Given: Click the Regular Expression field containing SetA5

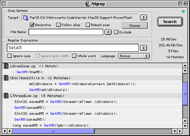Looking at the screenshot, I should pos(73,48).
